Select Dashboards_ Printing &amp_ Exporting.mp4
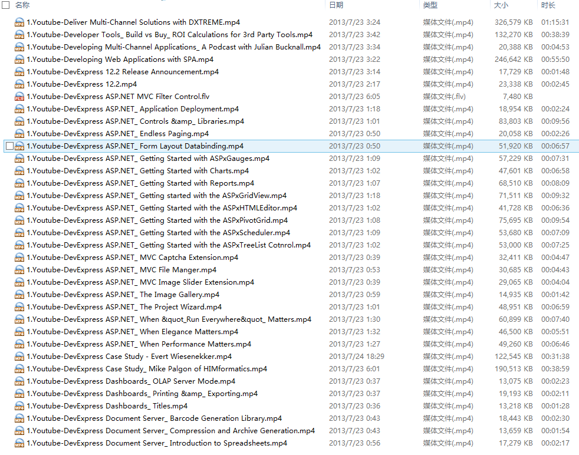The width and height of the screenshot is (579, 455). 142,394
